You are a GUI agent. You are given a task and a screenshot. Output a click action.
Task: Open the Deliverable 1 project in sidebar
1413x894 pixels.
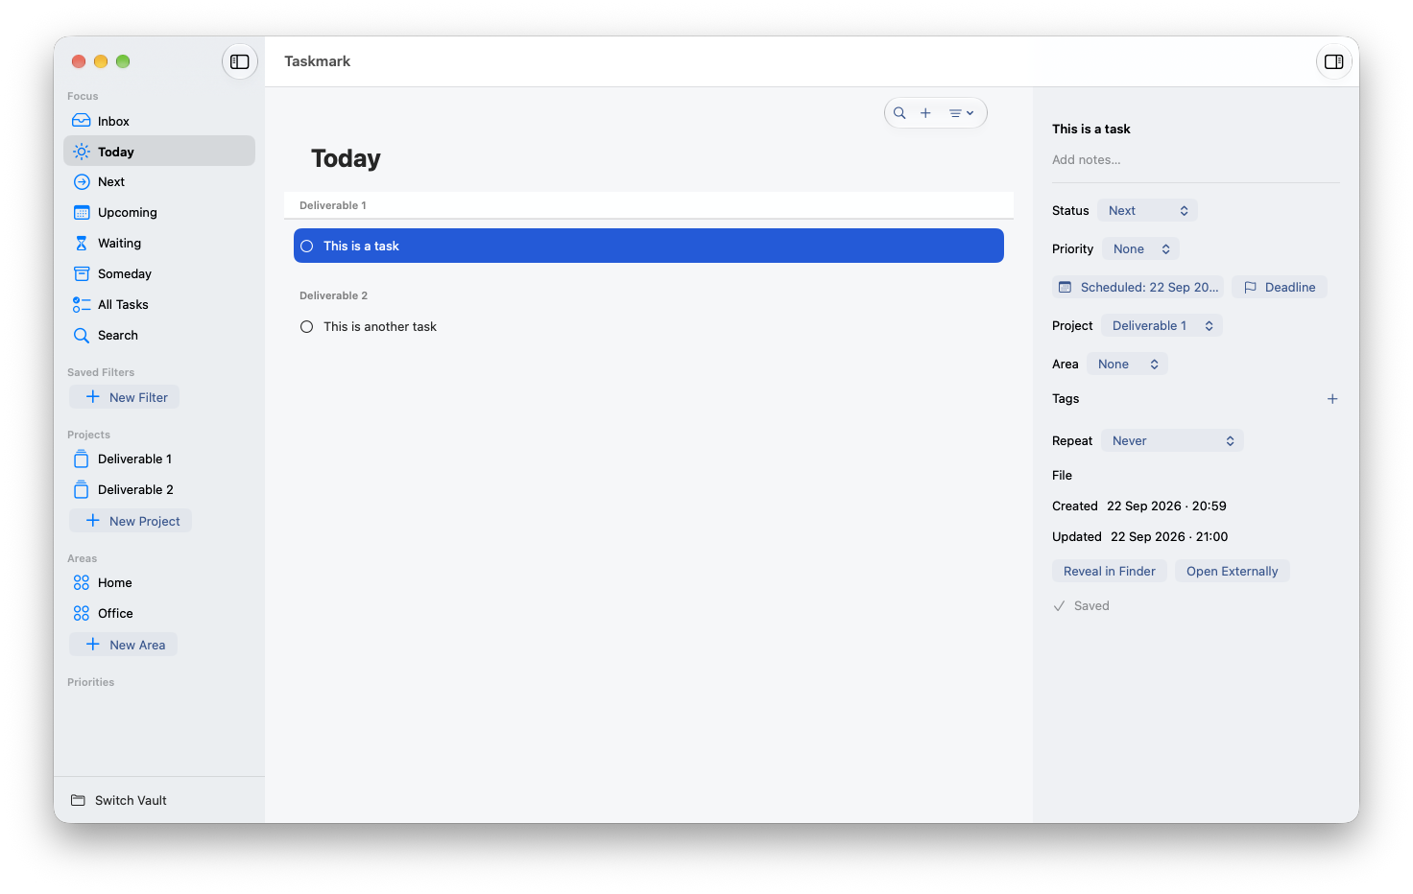(159, 459)
